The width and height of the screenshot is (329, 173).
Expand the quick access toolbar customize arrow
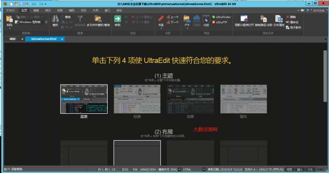46,4
